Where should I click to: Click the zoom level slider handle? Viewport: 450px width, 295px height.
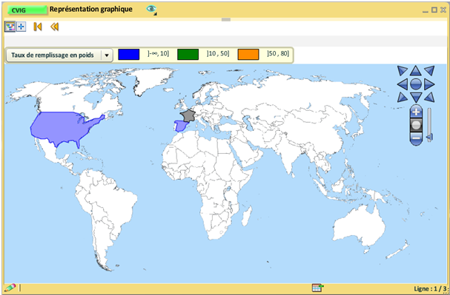[429, 138]
